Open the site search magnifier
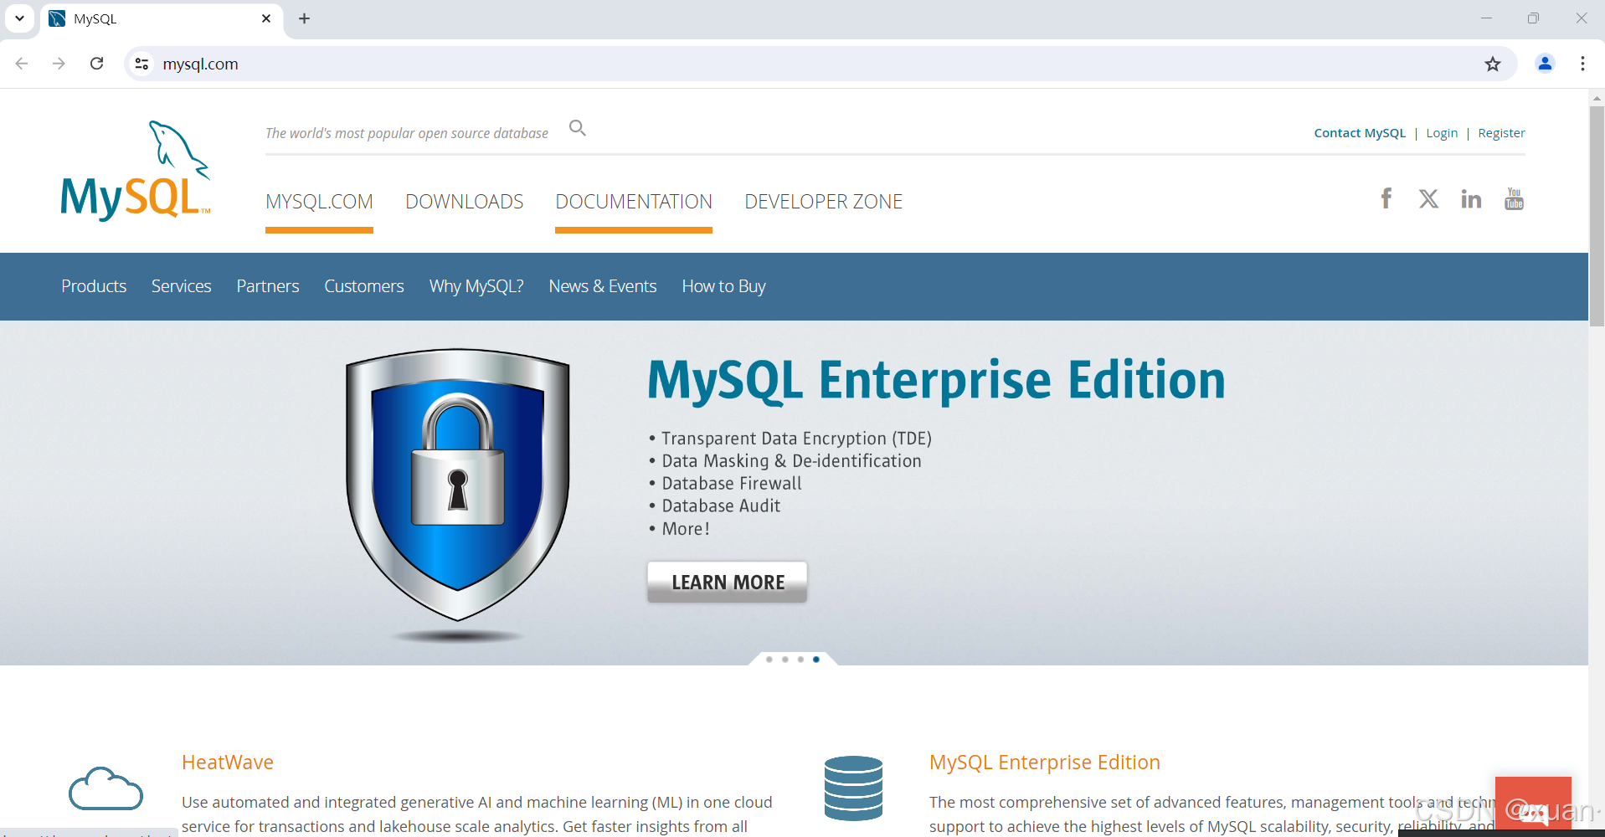This screenshot has height=837, width=1605. click(x=577, y=127)
